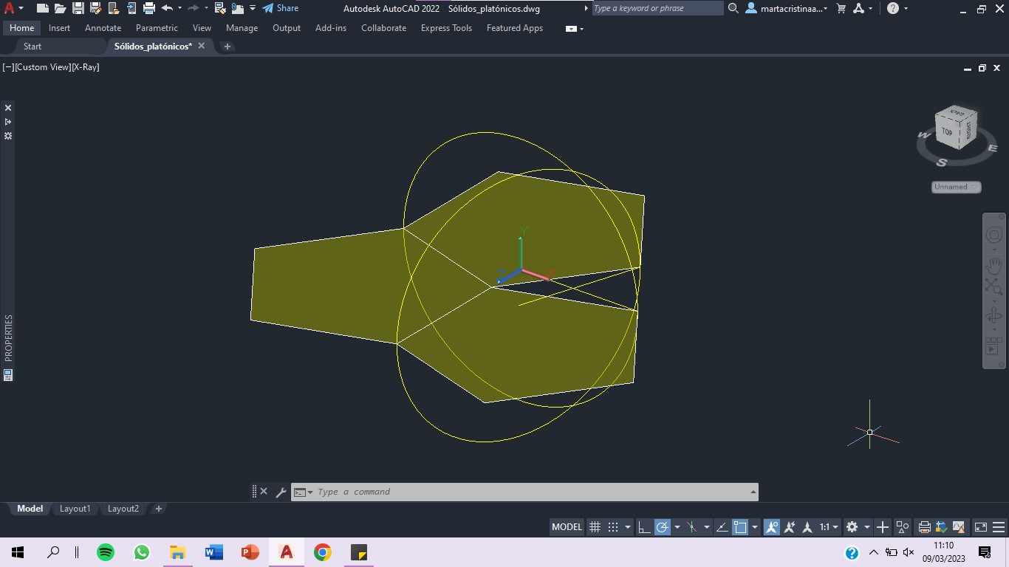This screenshot has width=1009, height=567.
Task: Toggle Ortho mode in status bar
Action: [x=644, y=527]
